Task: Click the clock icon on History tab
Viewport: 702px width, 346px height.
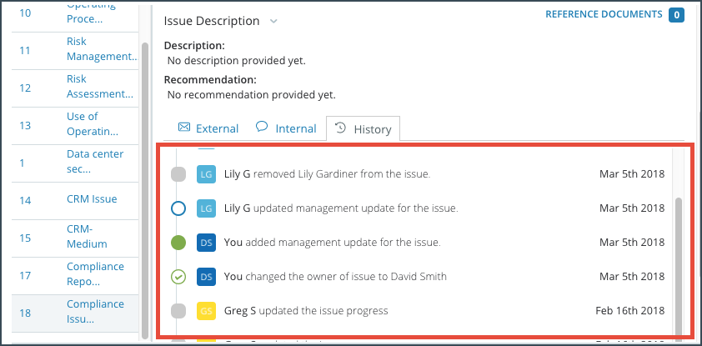Action: click(x=341, y=128)
